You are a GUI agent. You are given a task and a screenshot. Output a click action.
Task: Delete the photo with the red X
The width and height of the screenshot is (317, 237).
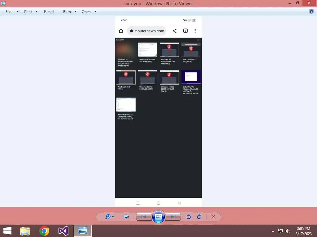[213, 217]
